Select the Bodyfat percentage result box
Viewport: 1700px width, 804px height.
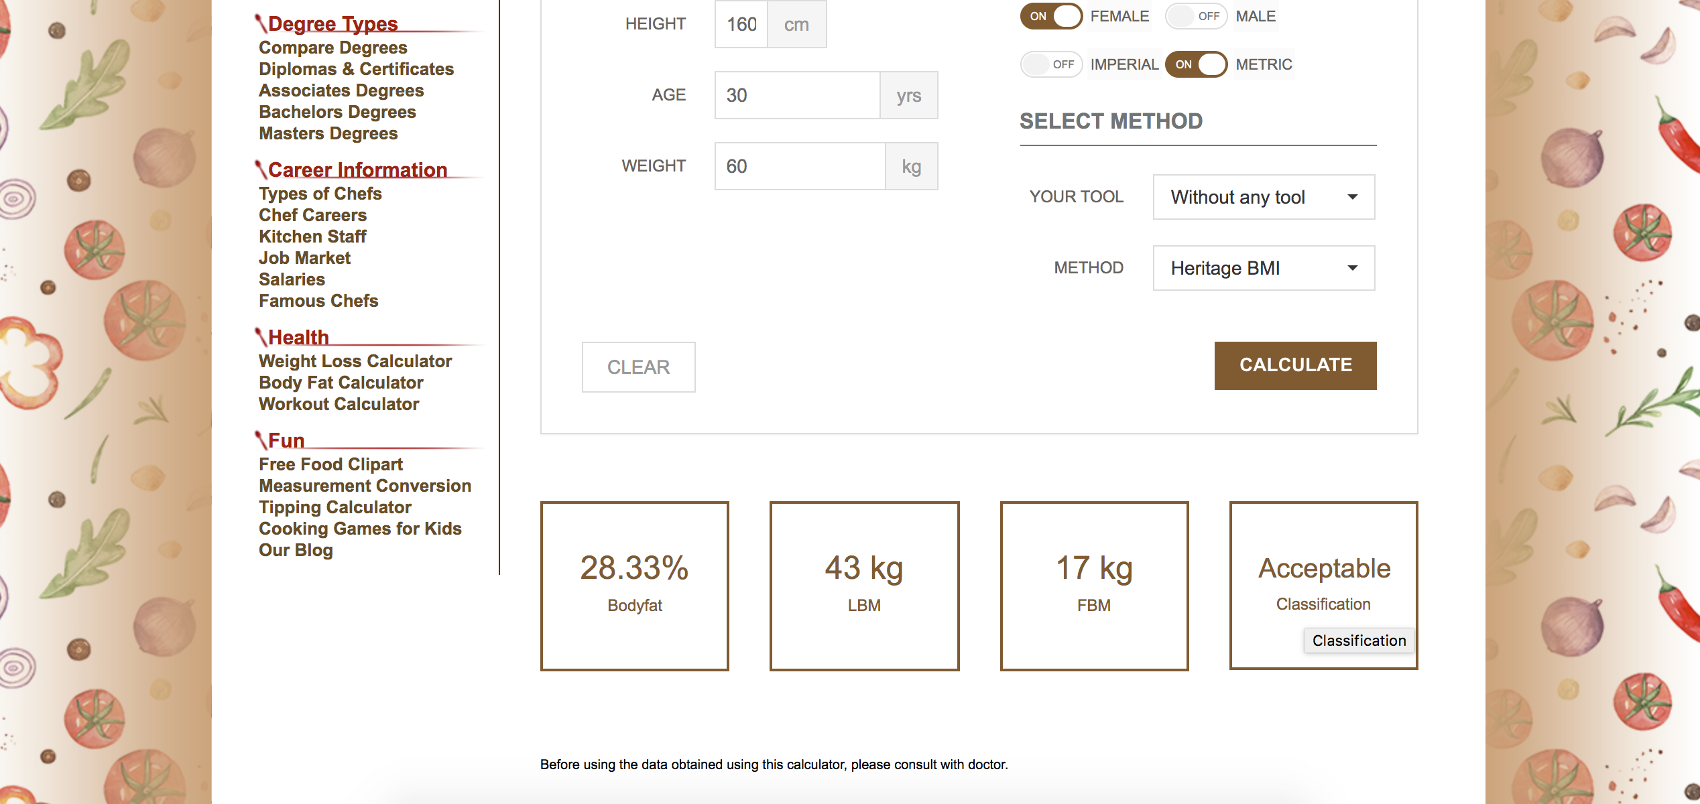[x=634, y=585]
